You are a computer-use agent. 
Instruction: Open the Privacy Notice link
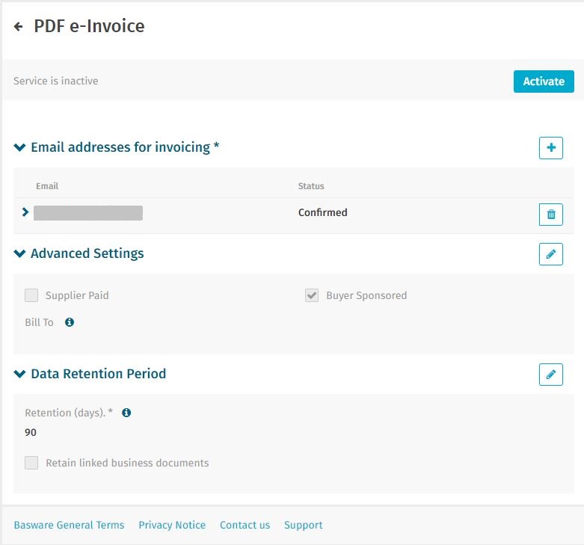pyautogui.click(x=172, y=525)
